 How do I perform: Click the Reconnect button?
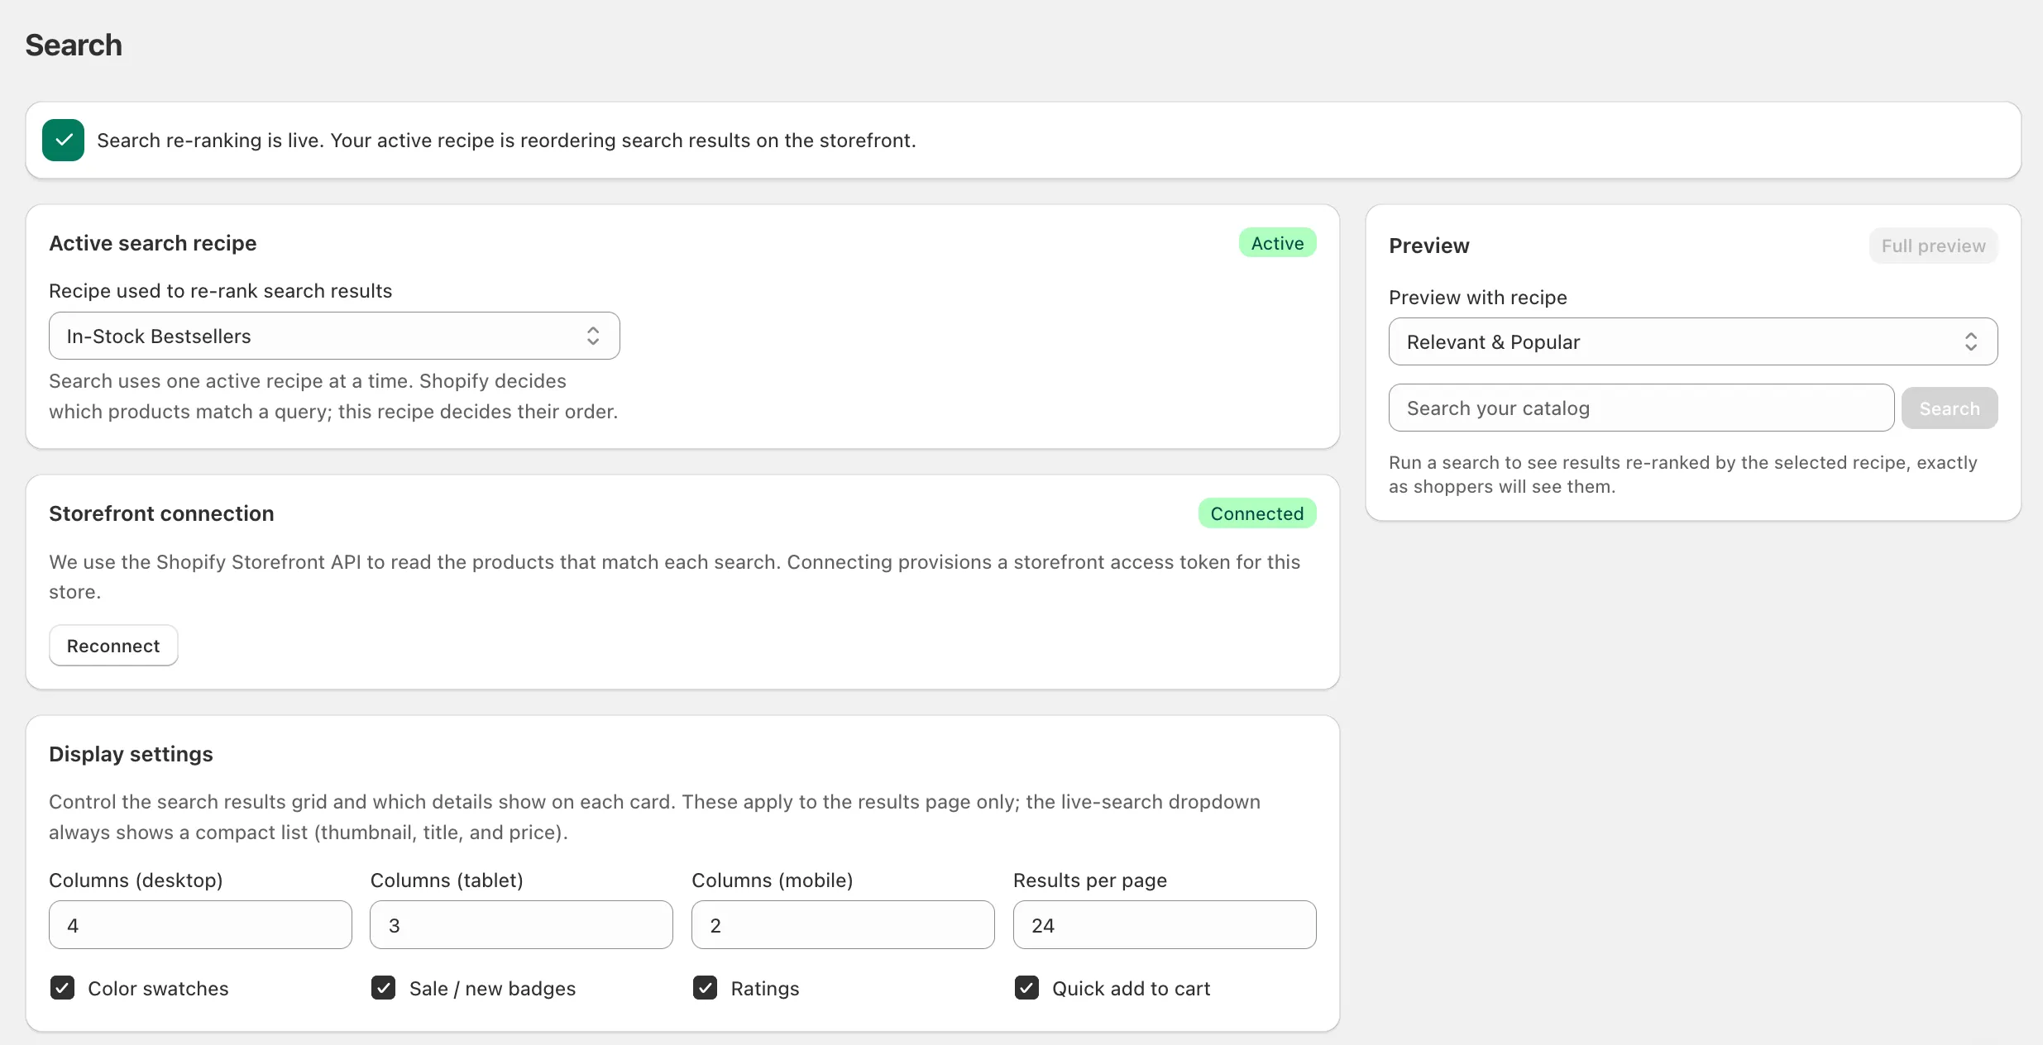point(113,646)
